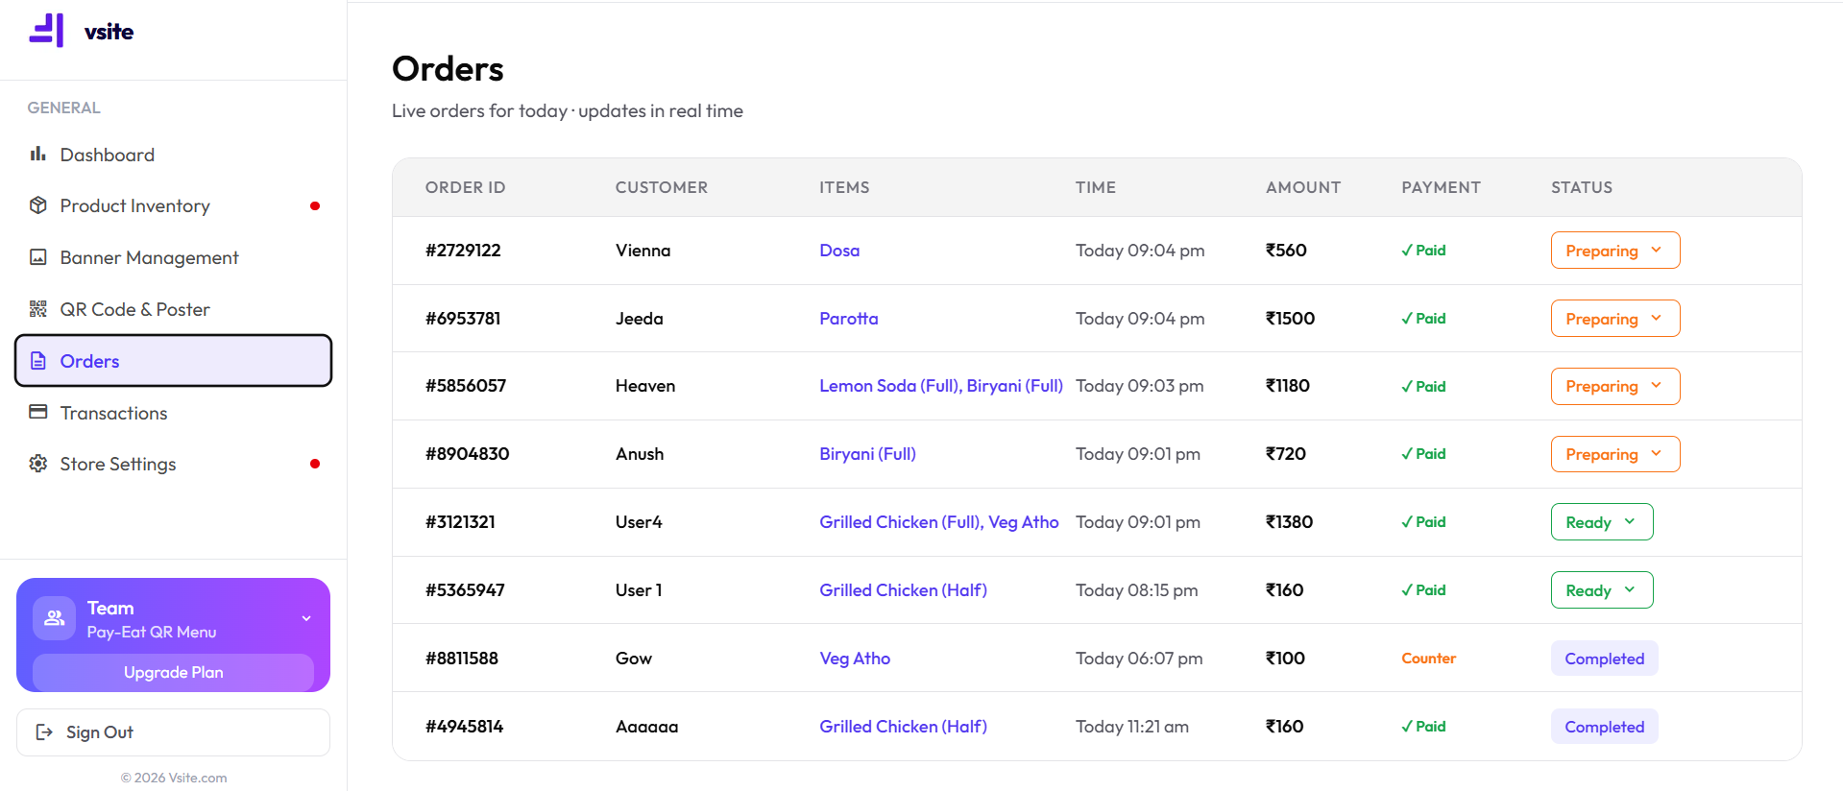Click the Orders document icon
Viewport: 1843px width, 791px height.
(38, 361)
